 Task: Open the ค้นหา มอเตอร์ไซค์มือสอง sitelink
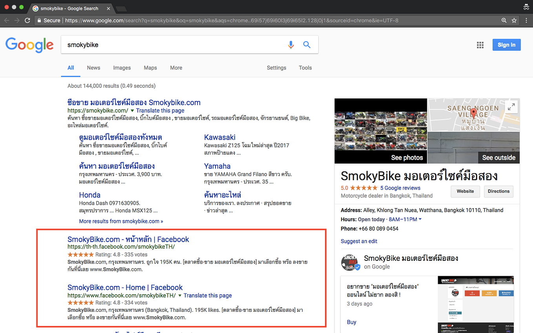(117, 166)
